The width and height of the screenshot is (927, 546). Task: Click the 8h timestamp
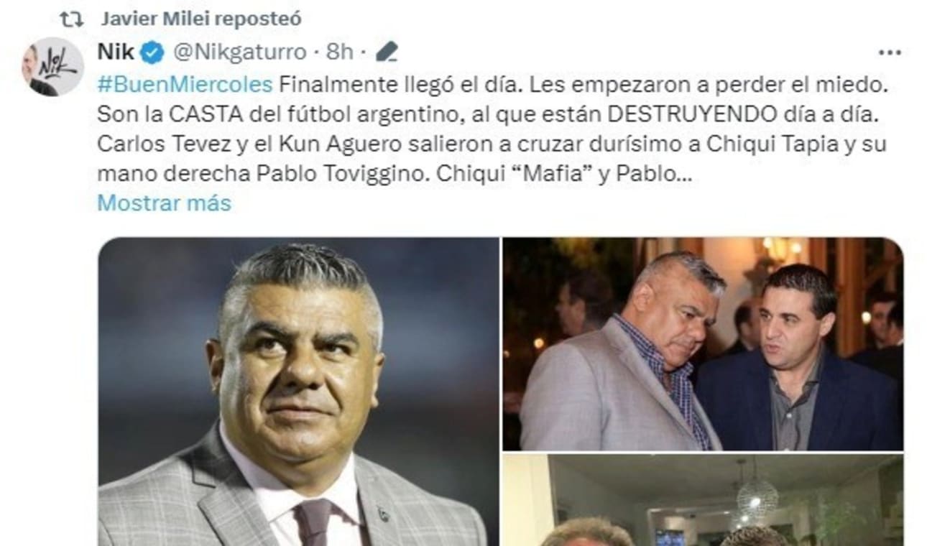tap(340, 52)
